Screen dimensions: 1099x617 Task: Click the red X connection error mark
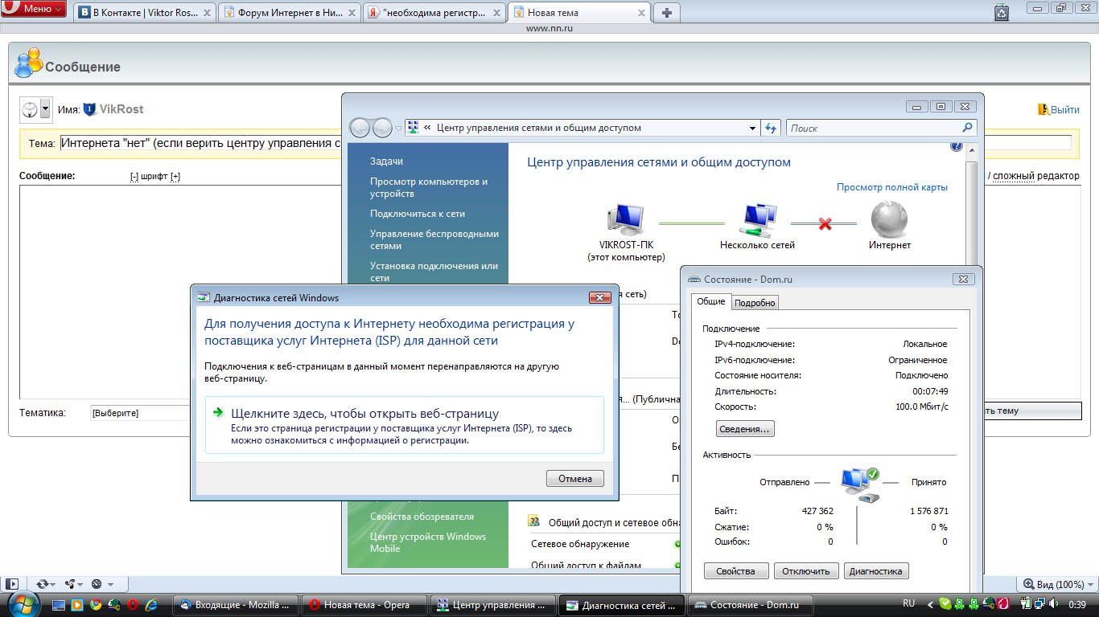coord(825,224)
